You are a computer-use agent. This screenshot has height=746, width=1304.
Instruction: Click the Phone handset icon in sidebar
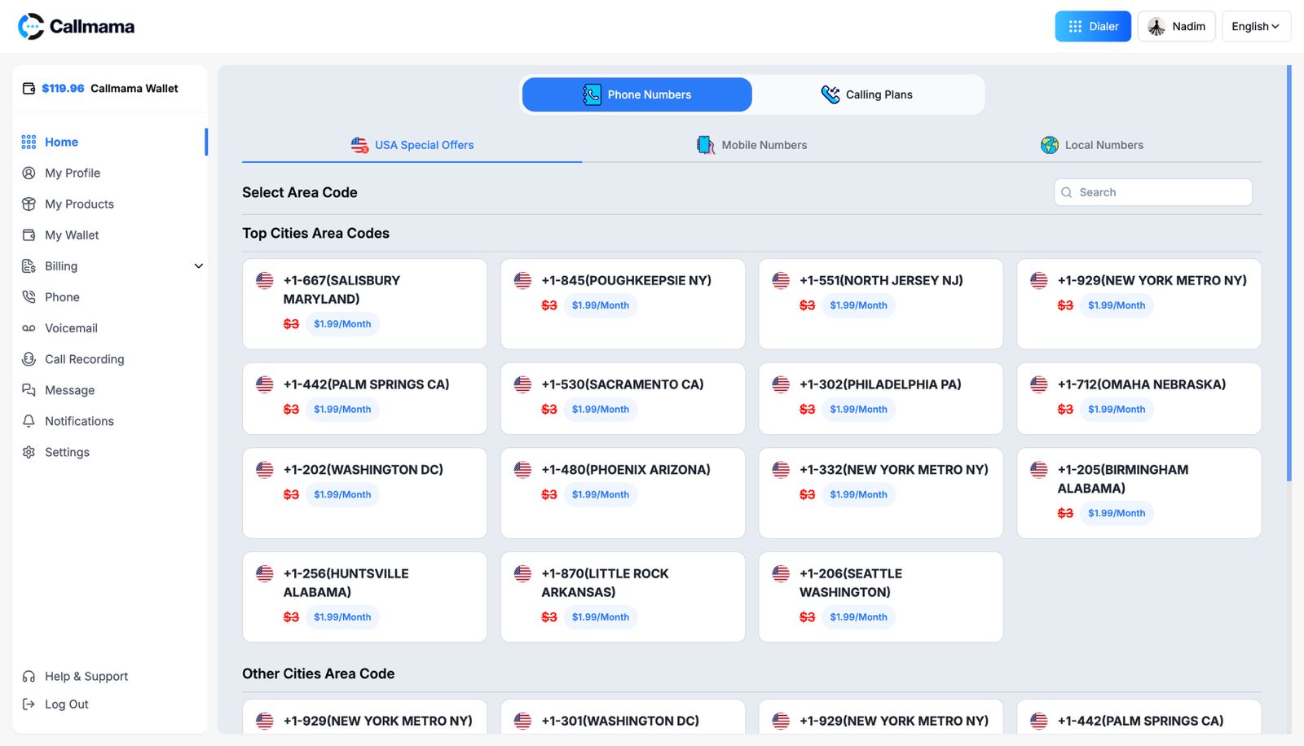click(x=29, y=296)
